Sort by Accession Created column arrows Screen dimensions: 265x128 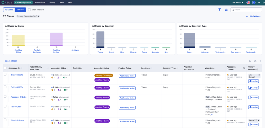tap(244, 68)
